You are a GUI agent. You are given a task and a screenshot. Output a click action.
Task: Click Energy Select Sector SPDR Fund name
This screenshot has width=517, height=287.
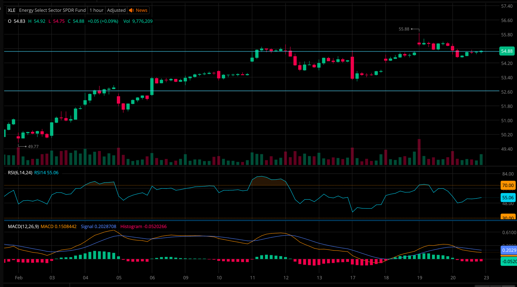52,10
